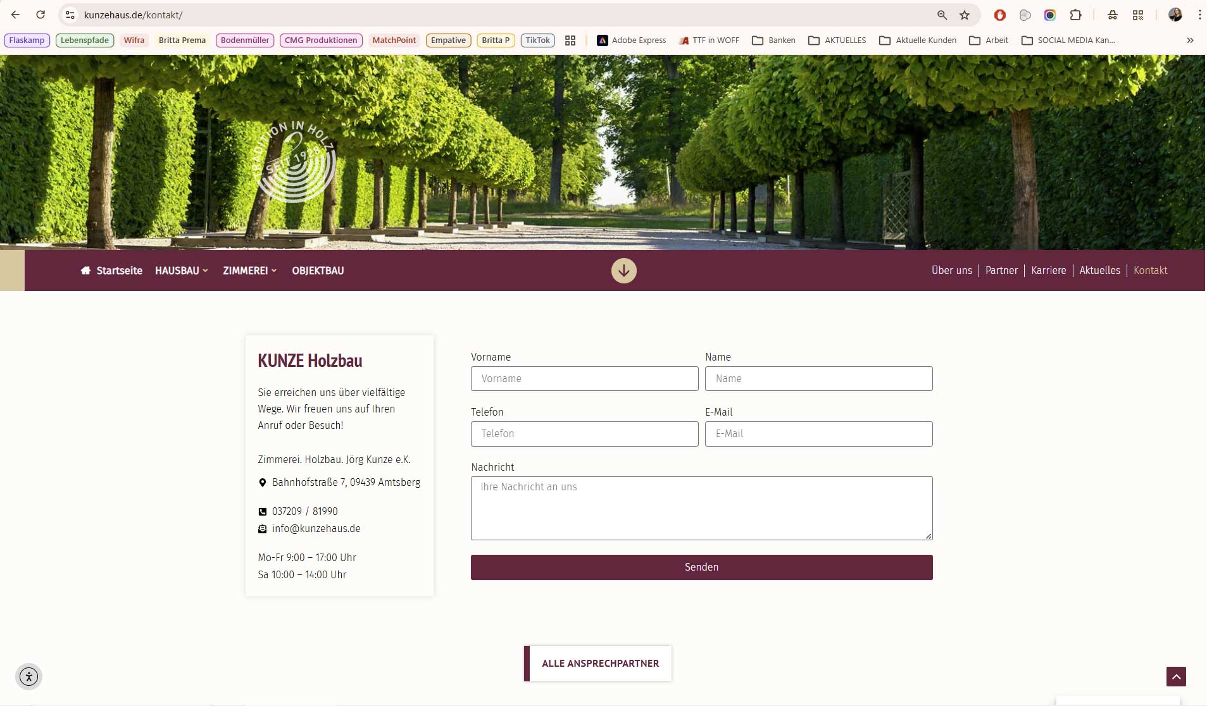Open the browser extensions puzzle icon
Screen dimensions: 1207x706
[1075, 15]
